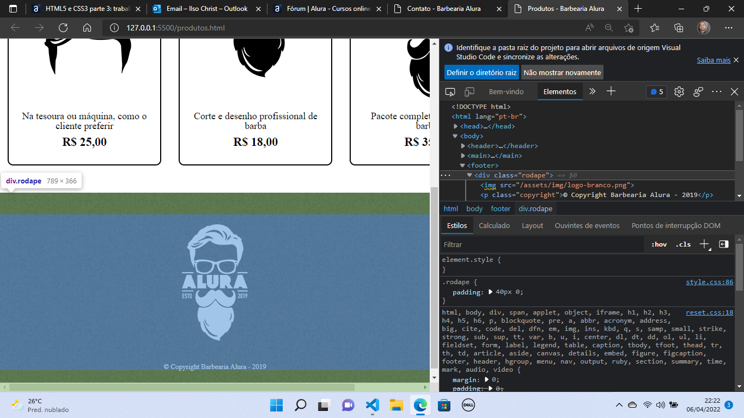Open a new browser tab
The width and height of the screenshot is (744, 418).
[638, 9]
